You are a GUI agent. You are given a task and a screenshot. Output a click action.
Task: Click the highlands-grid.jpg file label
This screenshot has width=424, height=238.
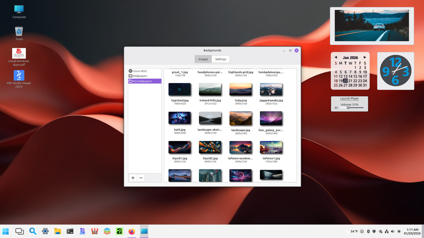241,72
